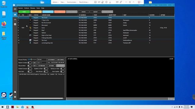Open the Discord bot sidebar icon

point(15,24)
